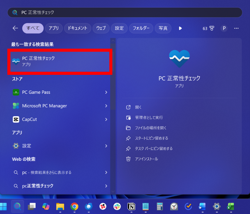Open Slack from the taskbar

coord(117,207)
